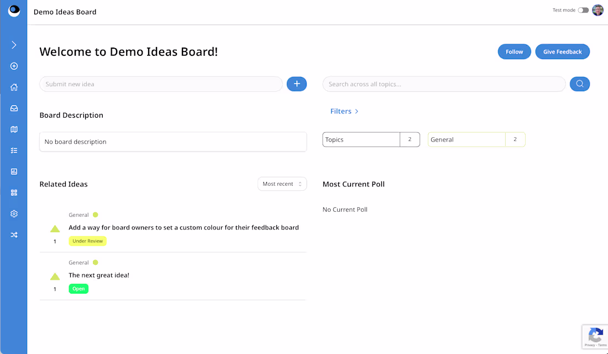The height and width of the screenshot is (354, 608).
Task: Trigger the blue search magnifier icon
Action: point(580,84)
